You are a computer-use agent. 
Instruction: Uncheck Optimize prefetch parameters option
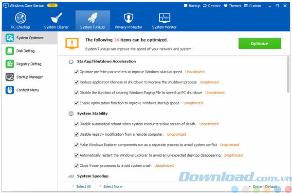[76, 72]
